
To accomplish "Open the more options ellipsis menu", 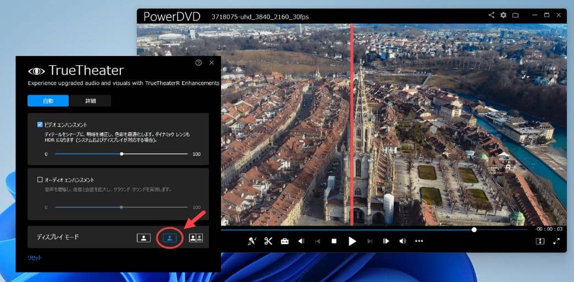I will (419, 241).
